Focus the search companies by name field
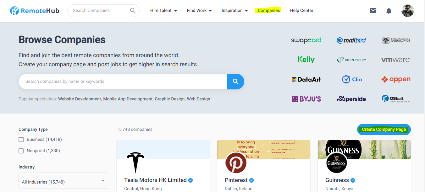This screenshot has height=192, width=425. point(123,82)
